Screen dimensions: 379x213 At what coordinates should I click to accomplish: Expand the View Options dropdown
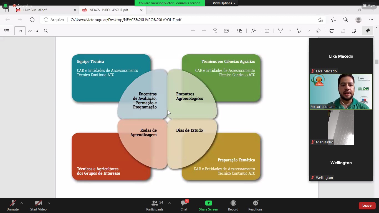coord(224,3)
